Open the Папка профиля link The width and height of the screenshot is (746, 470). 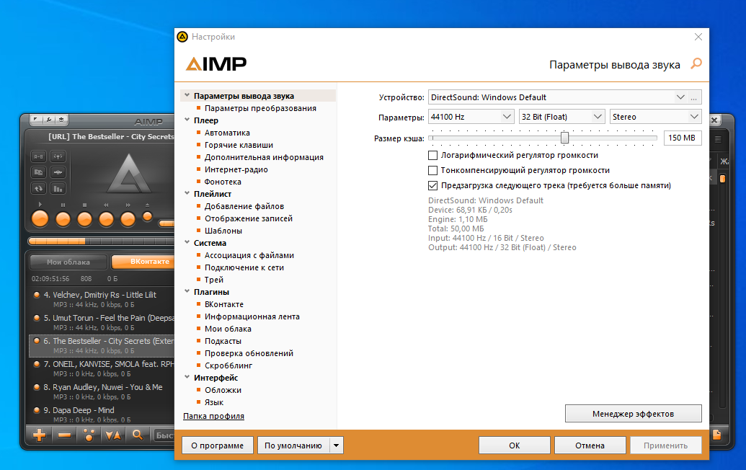[x=213, y=416]
